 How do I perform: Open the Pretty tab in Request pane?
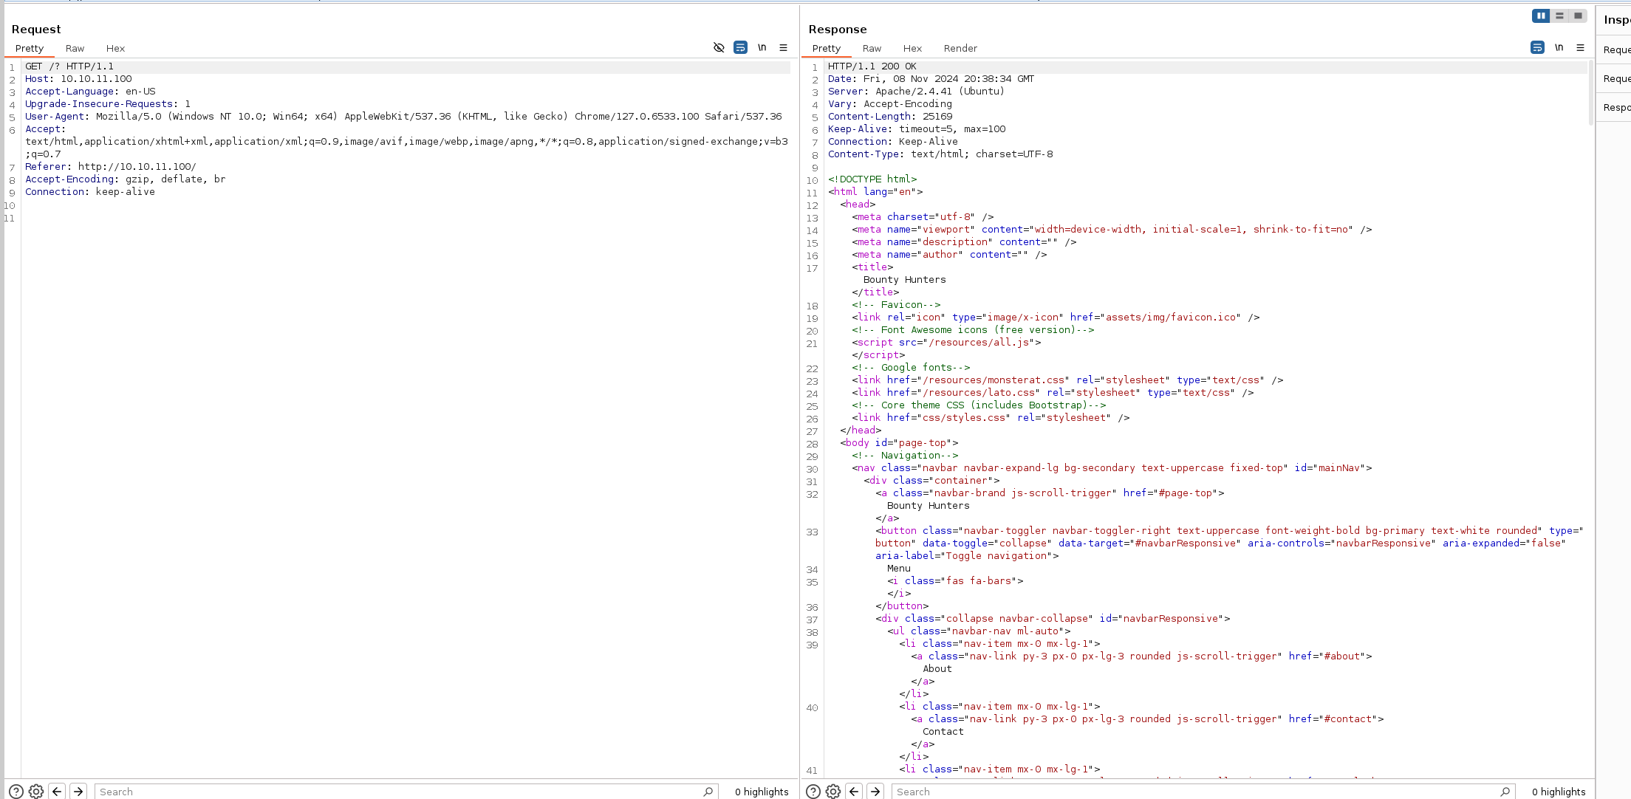tap(30, 48)
